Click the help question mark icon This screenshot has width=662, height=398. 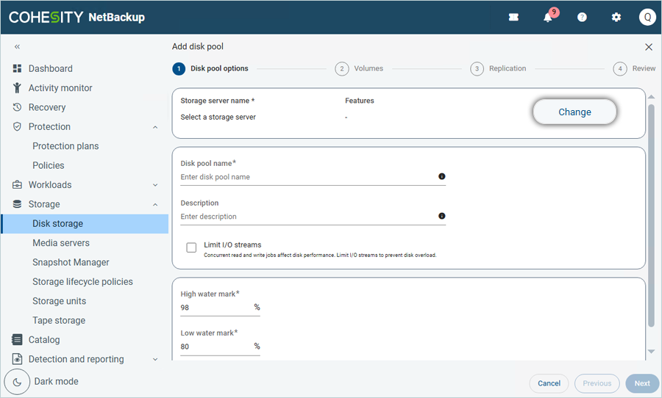582,18
